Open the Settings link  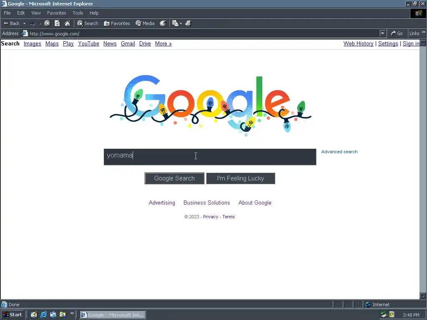tap(388, 43)
